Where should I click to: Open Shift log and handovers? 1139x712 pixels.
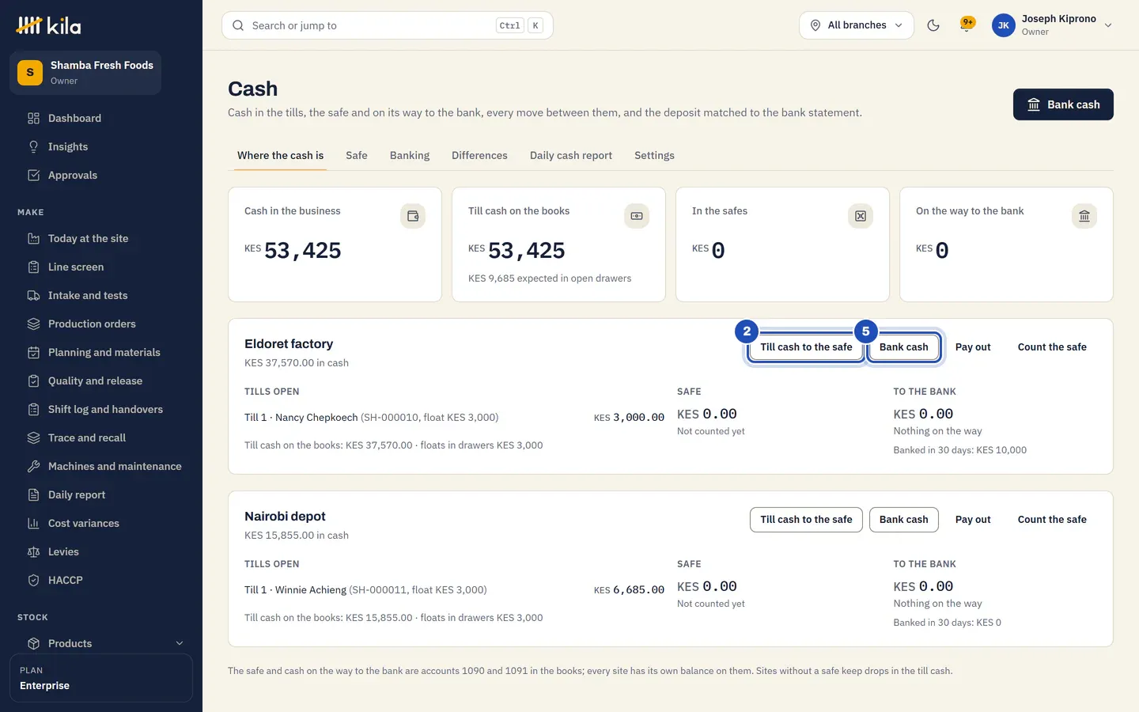pos(101,409)
